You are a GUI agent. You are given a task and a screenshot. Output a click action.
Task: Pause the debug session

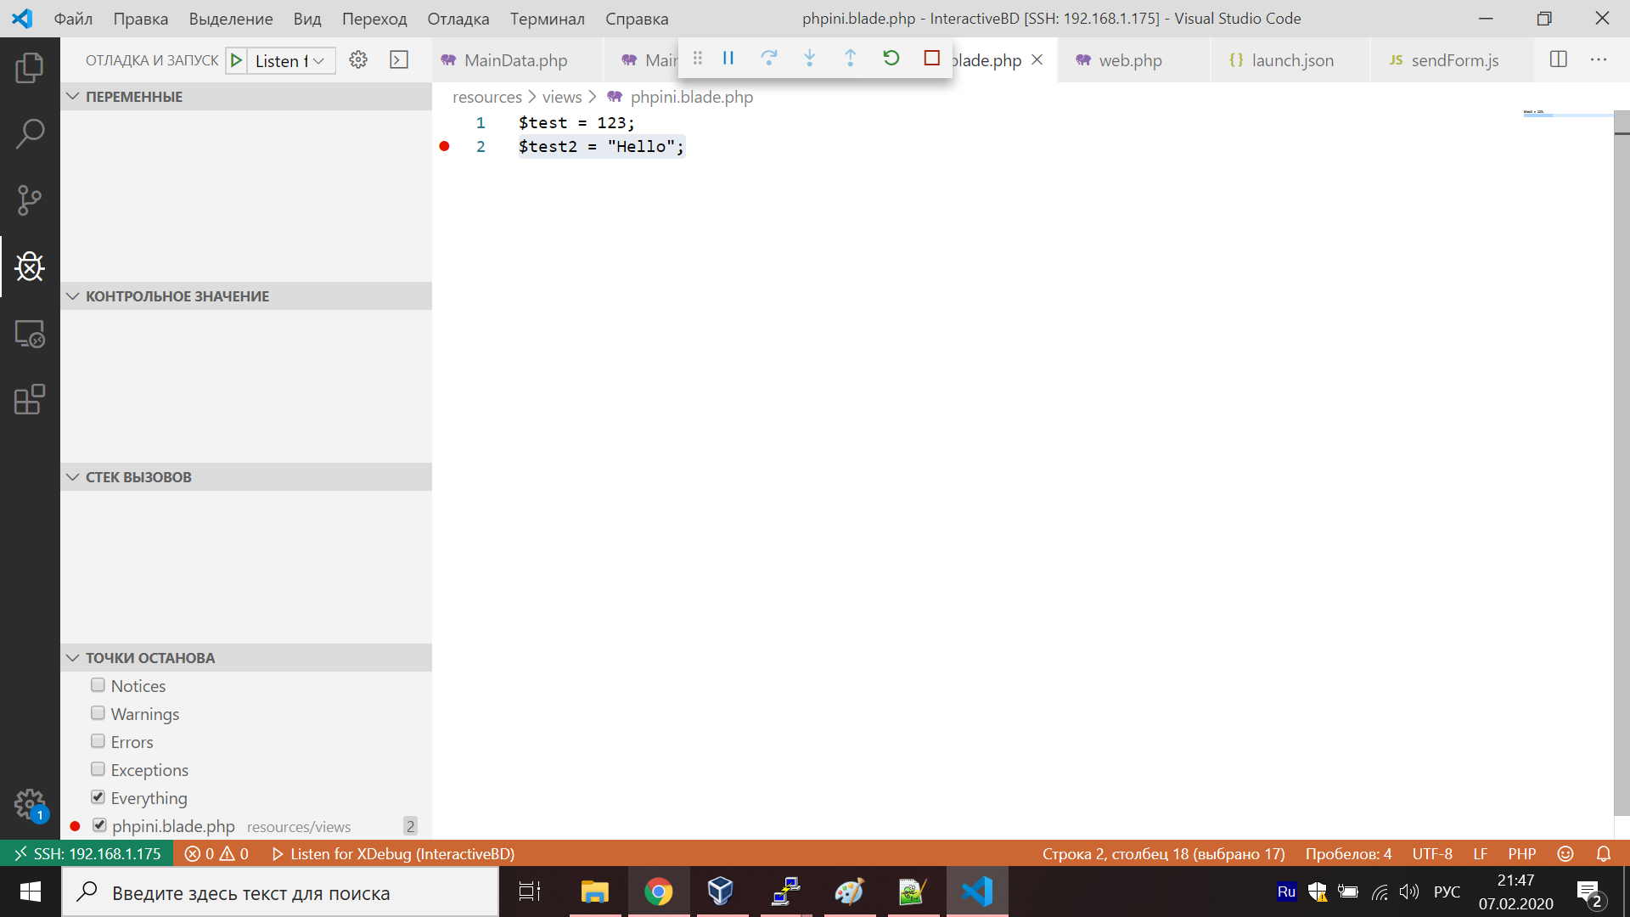pos(728,58)
